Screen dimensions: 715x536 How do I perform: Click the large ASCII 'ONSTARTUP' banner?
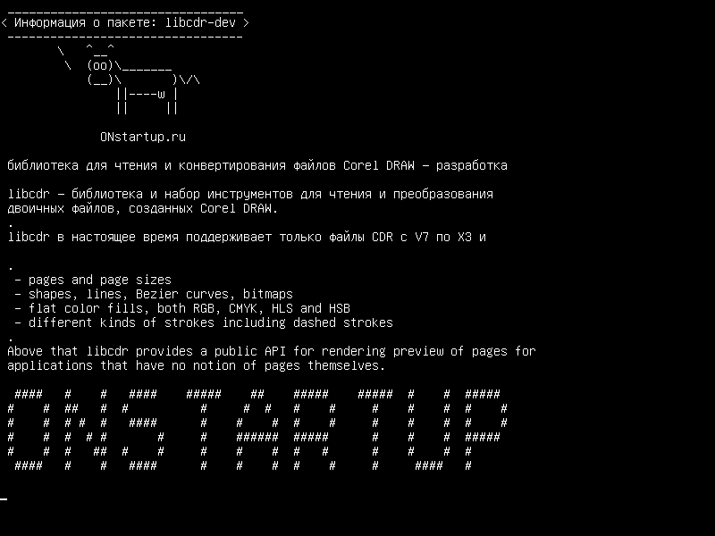point(257,430)
